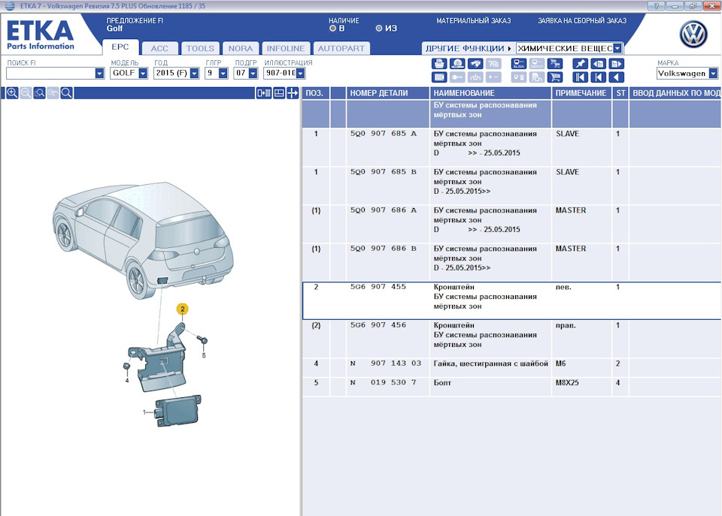Click the ПОЗ. column header
The height and width of the screenshot is (516, 722).
(x=315, y=93)
